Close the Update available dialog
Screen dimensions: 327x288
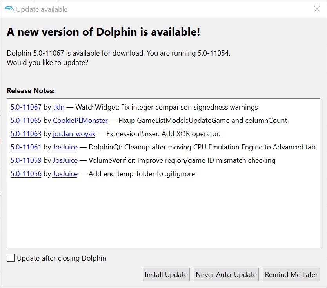coord(317,9)
